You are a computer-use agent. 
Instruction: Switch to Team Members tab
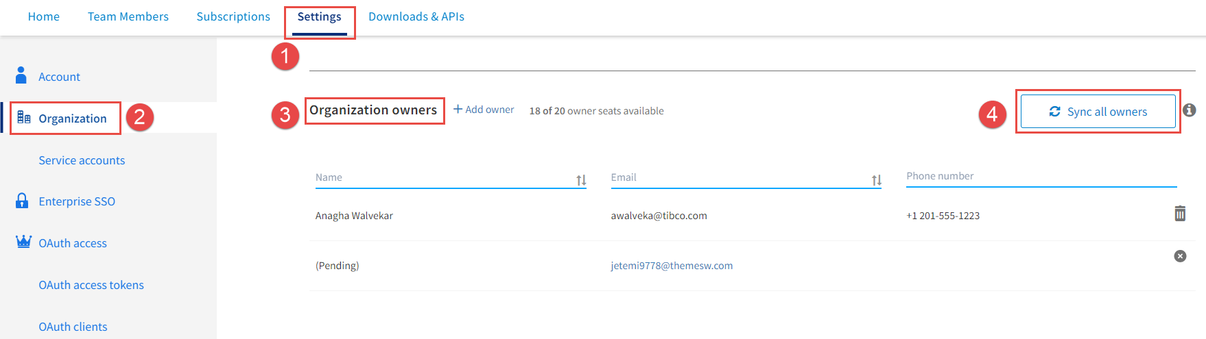pos(128,16)
